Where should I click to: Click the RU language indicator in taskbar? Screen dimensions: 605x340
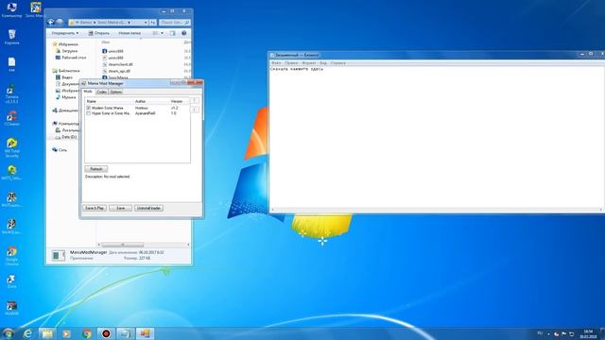pyautogui.click(x=540, y=333)
